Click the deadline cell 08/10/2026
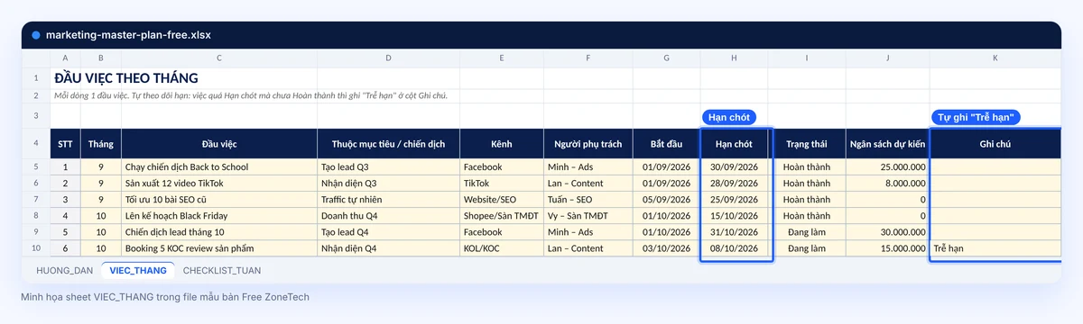 (x=735, y=247)
